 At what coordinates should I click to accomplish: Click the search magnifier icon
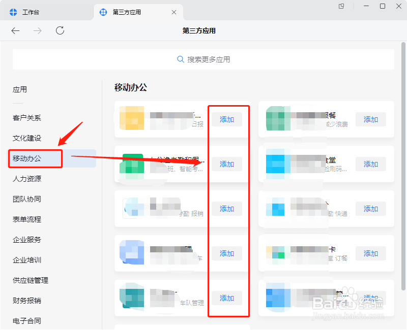[x=181, y=59]
